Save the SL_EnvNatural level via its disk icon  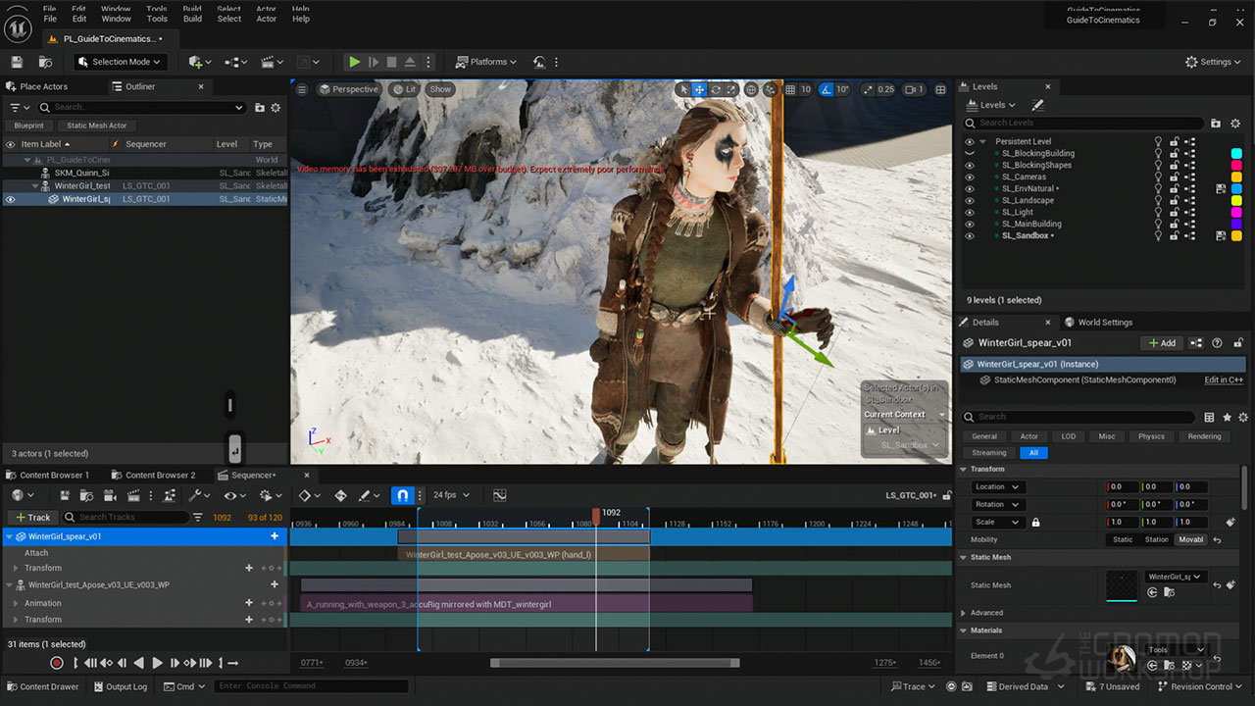(1221, 188)
